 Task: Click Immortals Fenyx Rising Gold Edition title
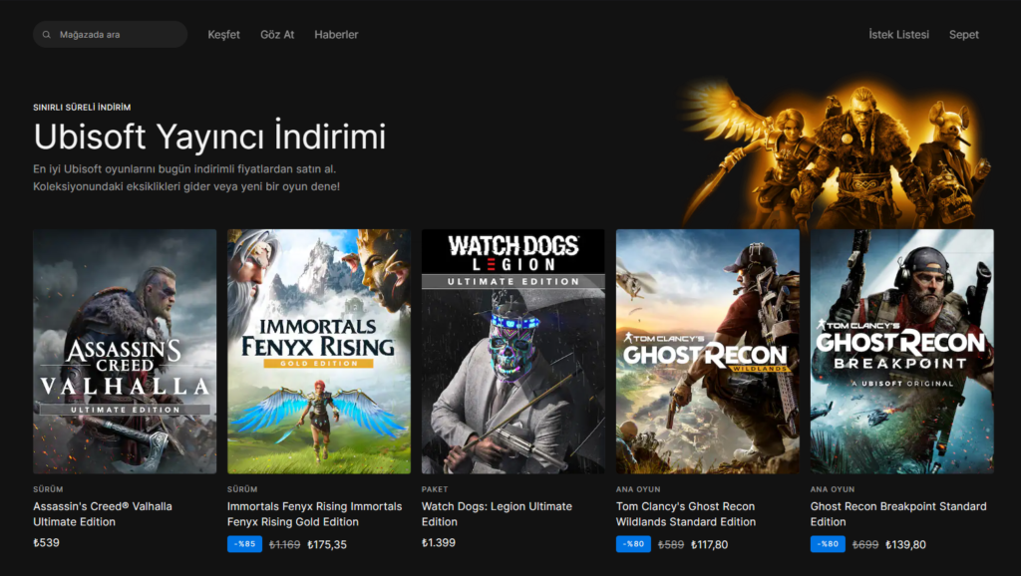[x=314, y=514]
